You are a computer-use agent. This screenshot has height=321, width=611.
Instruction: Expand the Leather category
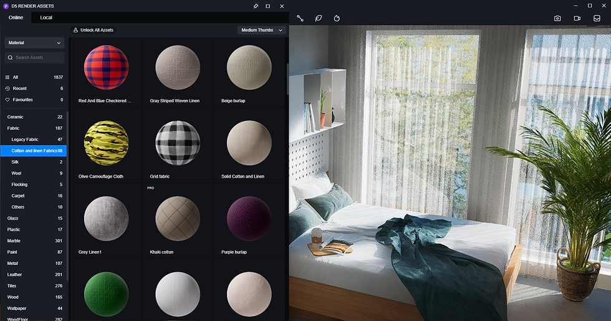34,275
